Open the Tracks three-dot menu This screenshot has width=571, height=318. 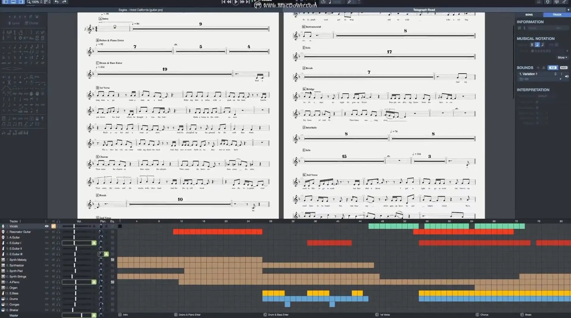[20, 221]
